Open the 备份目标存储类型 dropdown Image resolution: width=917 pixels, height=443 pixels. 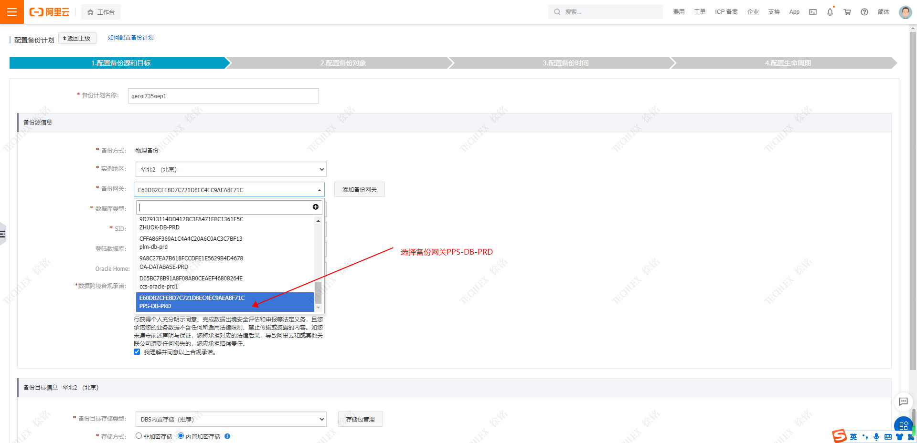[x=231, y=419]
